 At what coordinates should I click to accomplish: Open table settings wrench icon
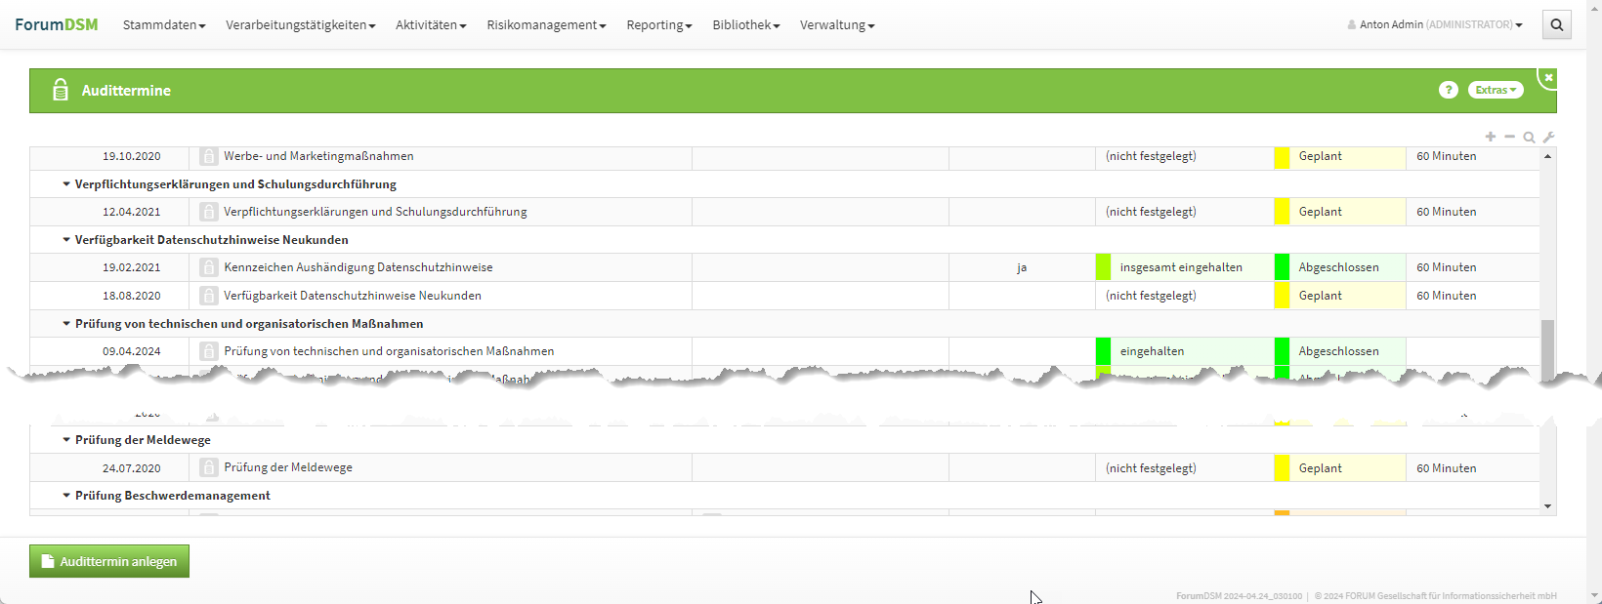(x=1548, y=137)
